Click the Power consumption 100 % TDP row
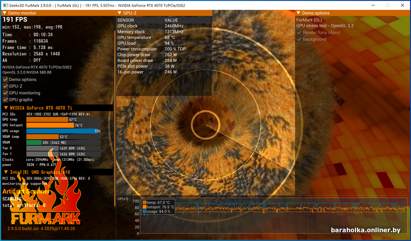411x241 pixels. (164, 49)
